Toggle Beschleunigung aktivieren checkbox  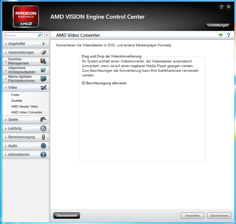(83, 83)
